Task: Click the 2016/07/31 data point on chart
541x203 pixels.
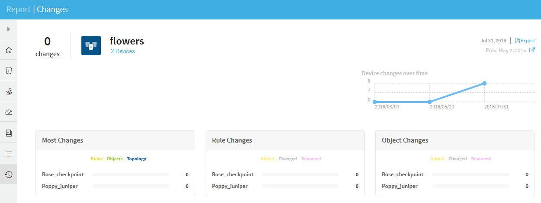Action: pyautogui.click(x=484, y=83)
